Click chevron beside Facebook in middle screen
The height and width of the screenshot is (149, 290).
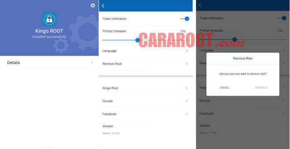(x=186, y=114)
